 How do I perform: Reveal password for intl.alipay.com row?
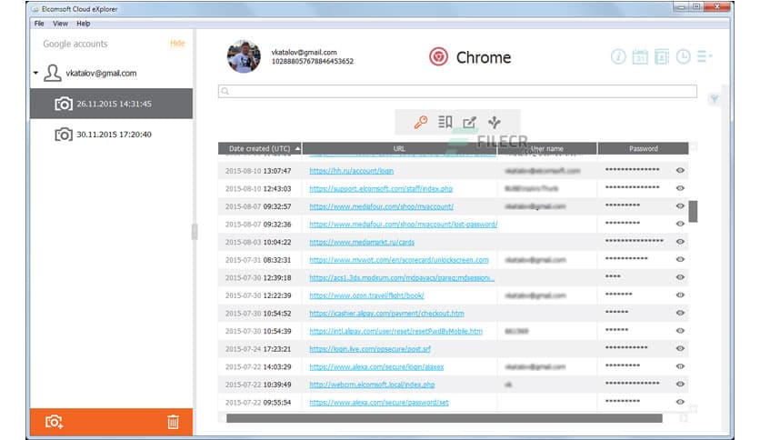click(680, 331)
